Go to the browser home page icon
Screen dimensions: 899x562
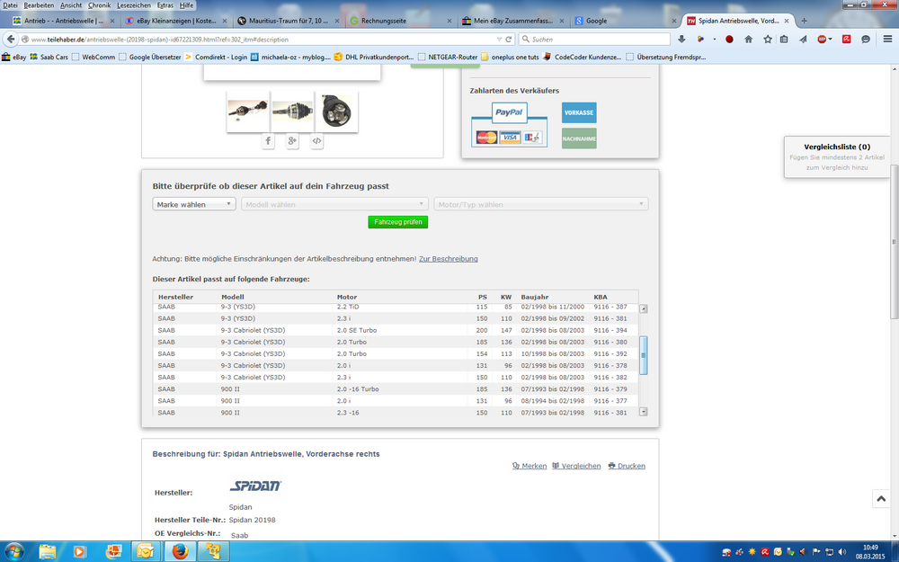coord(748,39)
